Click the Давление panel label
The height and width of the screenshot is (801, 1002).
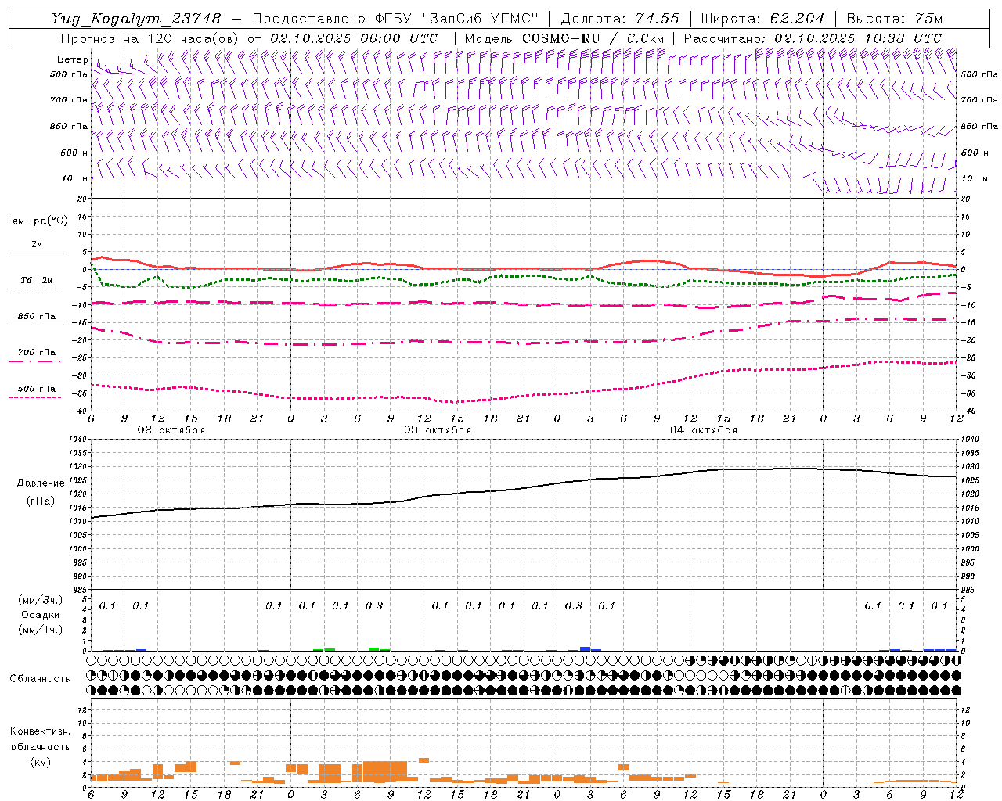[41, 483]
